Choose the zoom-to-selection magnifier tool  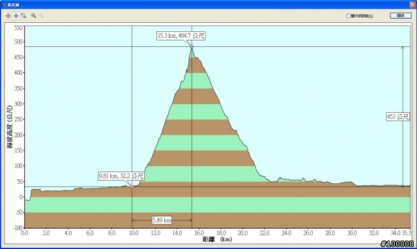click(23, 16)
